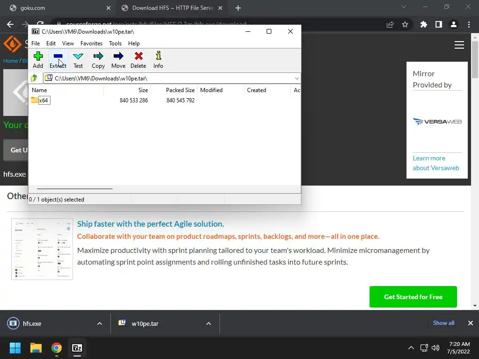Click the Move toolbar icon
This screenshot has height=359, width=479.
[x=118, y=59]
